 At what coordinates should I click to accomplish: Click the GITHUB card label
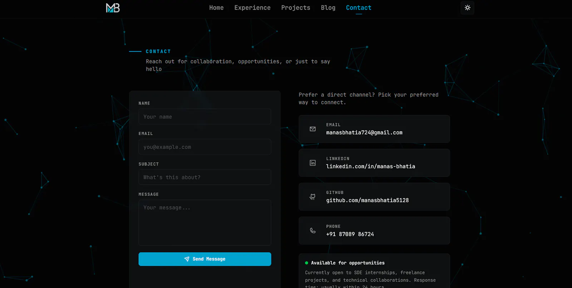[335, 193]
